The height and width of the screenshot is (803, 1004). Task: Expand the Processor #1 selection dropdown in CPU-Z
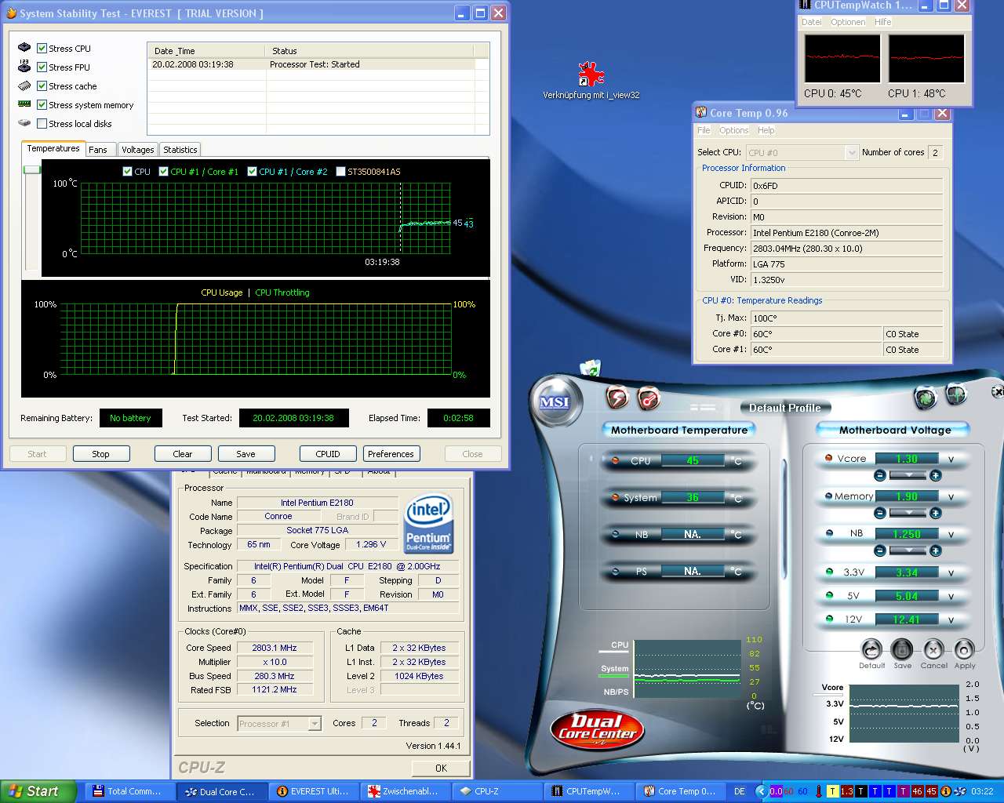[x=315, y=724]
